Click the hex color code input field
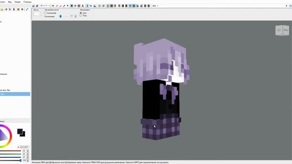Image resolution: width=292 pixels, height=164 pixels. click(x=24, y=147)
